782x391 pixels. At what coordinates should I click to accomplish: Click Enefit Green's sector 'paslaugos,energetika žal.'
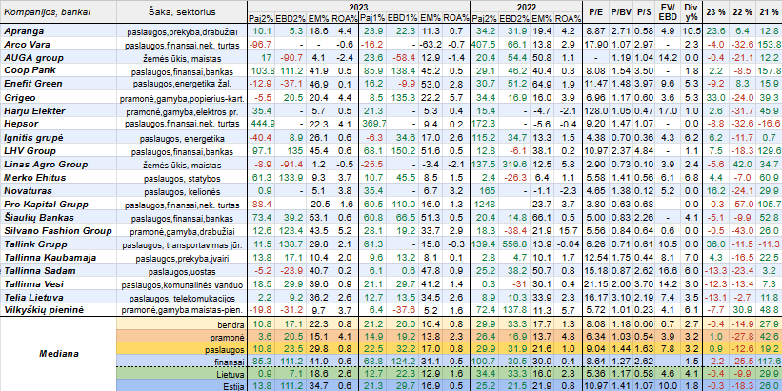[x=182, y=83]
